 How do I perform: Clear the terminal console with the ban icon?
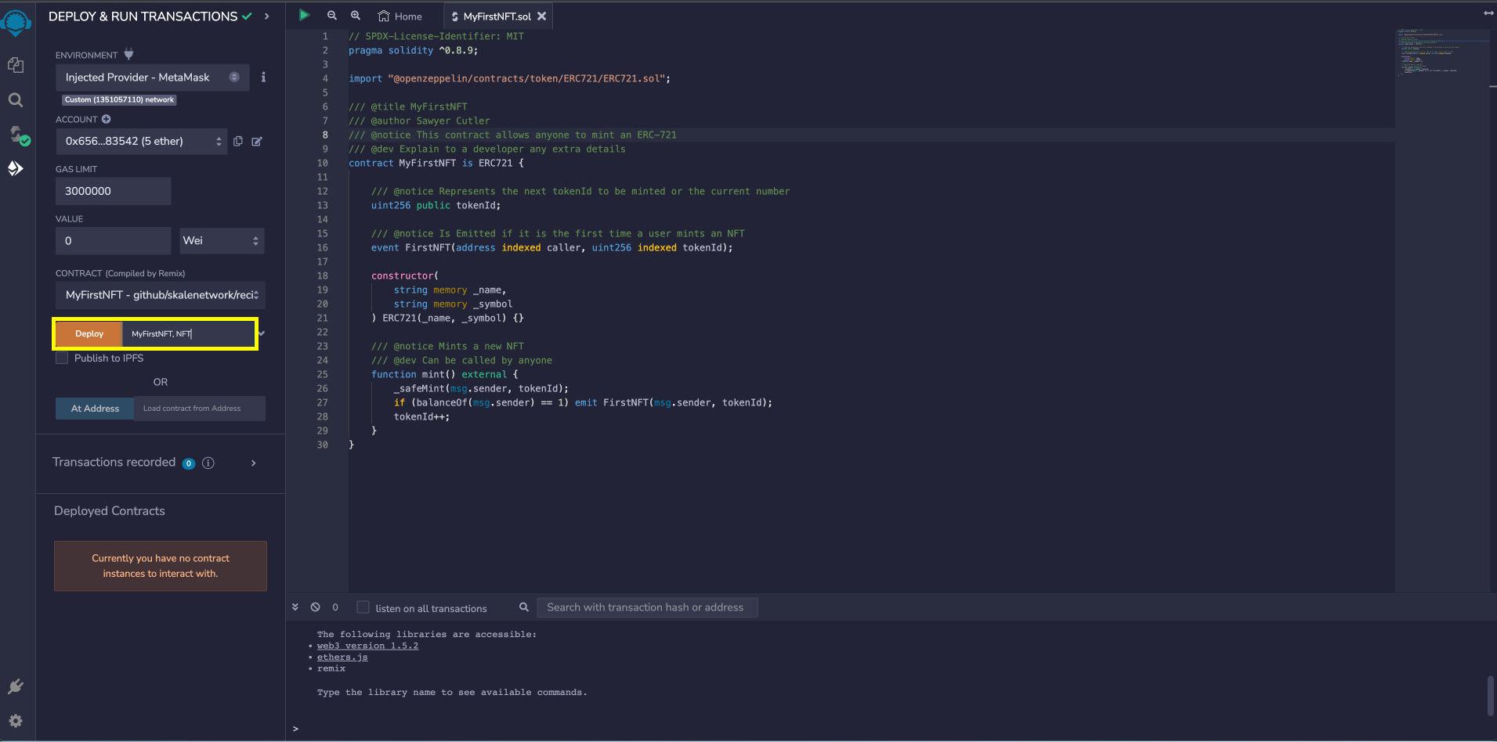tap(315, 607)
